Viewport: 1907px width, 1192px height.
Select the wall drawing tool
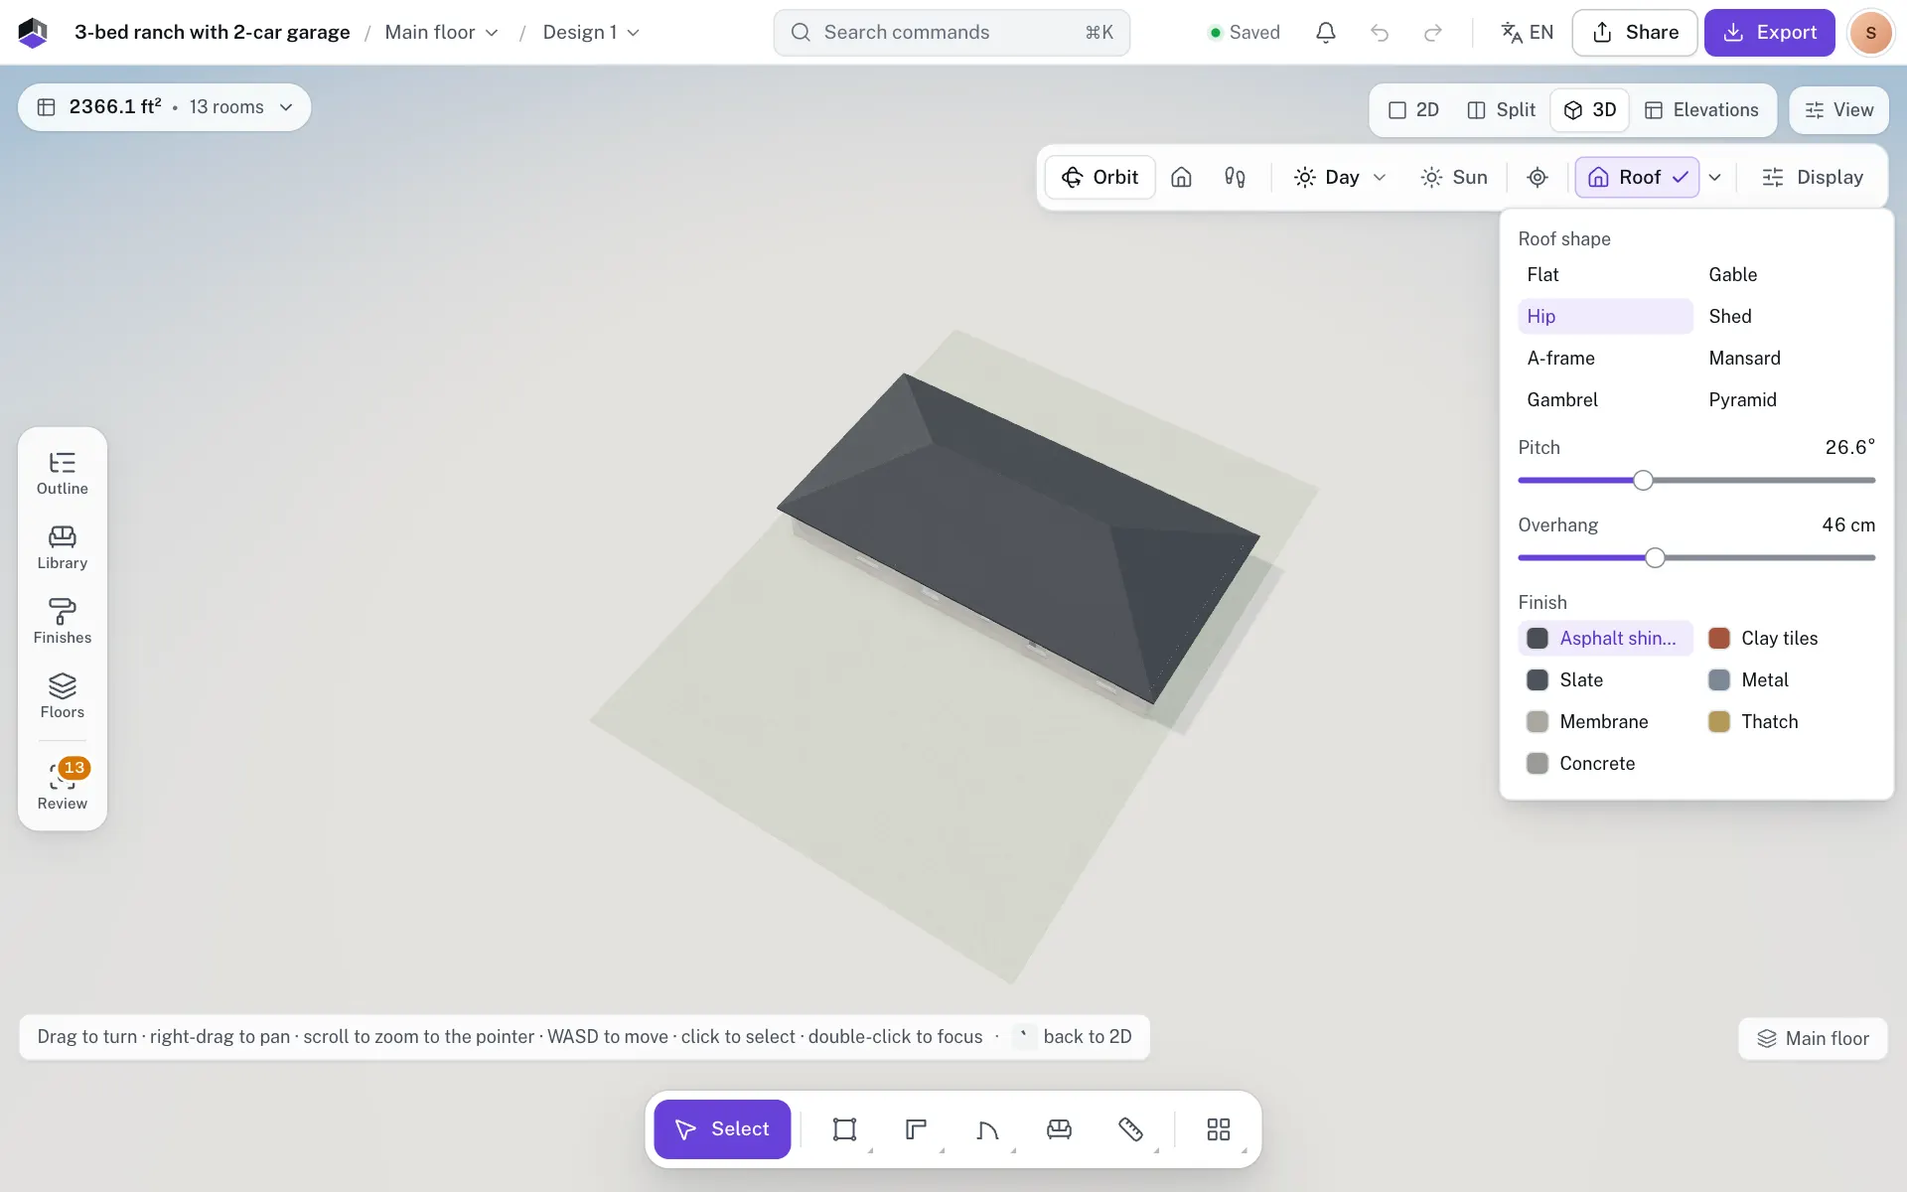point(916,1129)
